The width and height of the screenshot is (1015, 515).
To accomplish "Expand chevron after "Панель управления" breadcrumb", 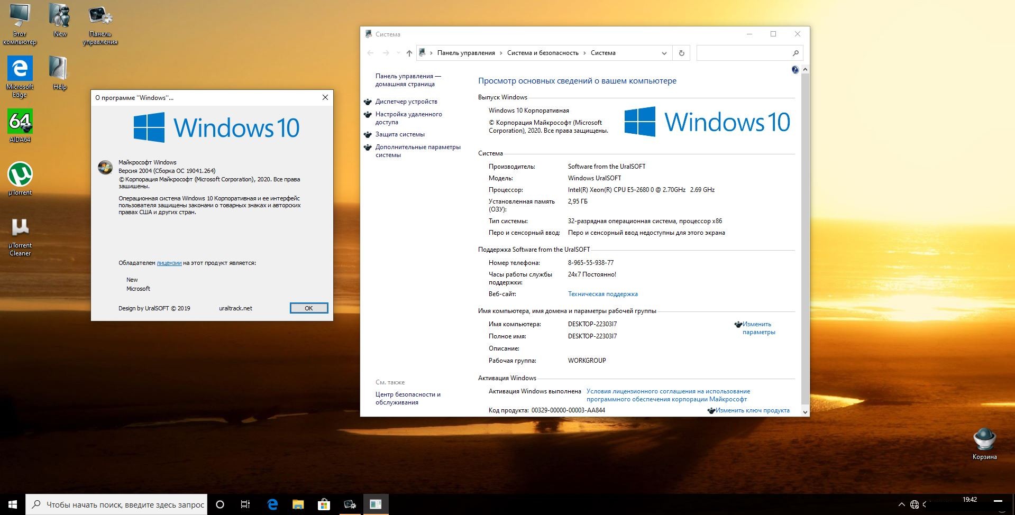I will pyautogui.click(x=501, y=53).
